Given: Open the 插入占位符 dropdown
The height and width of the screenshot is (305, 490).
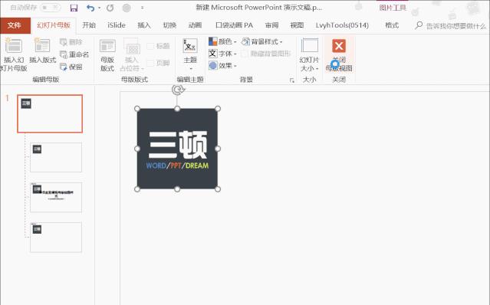Looking at the screenshot, I should 132,55.
